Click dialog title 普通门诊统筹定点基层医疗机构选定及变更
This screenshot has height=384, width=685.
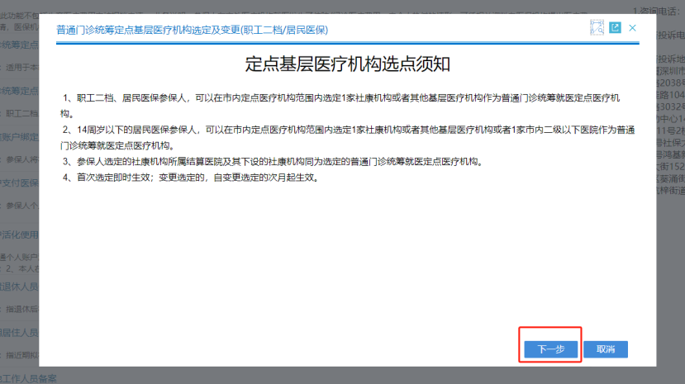pyautogui.click(x=192, y=30)
